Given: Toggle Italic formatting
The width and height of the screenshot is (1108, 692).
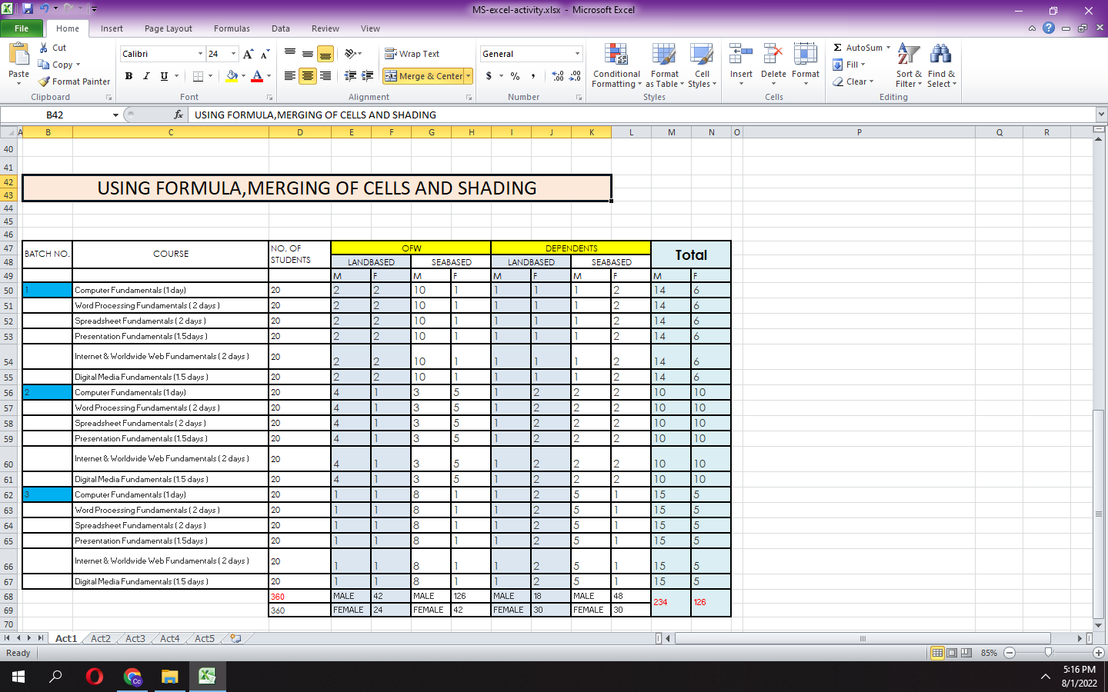Looking at the screenshot, I should tap(146, 76).
